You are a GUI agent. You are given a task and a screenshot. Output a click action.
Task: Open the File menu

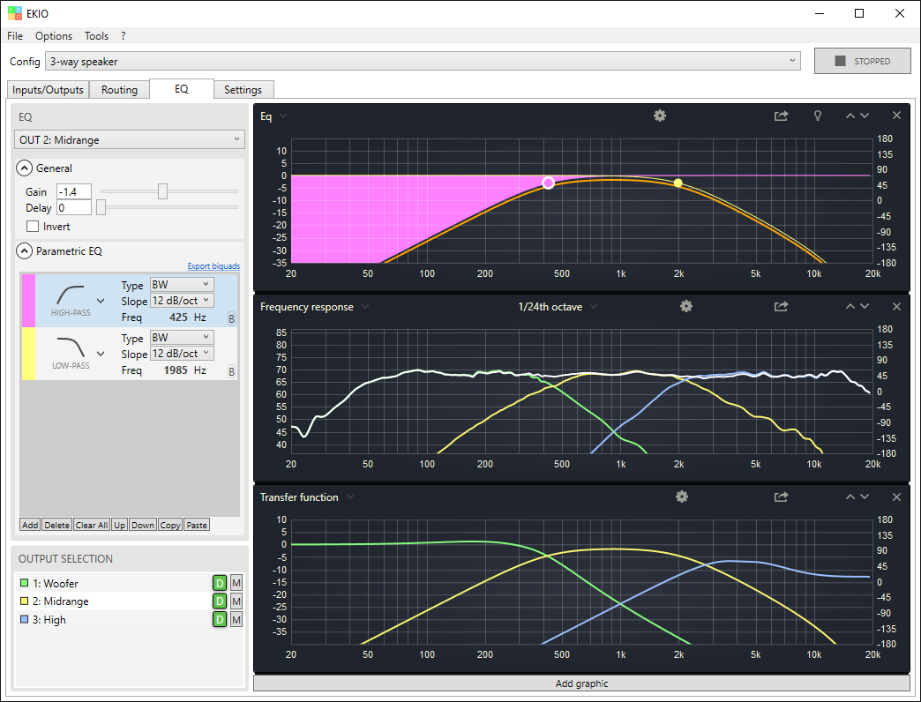click(15, 36)
